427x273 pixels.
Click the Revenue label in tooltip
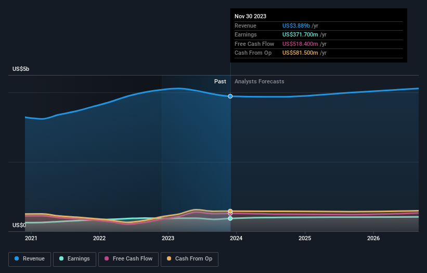(x=245, y=26)
